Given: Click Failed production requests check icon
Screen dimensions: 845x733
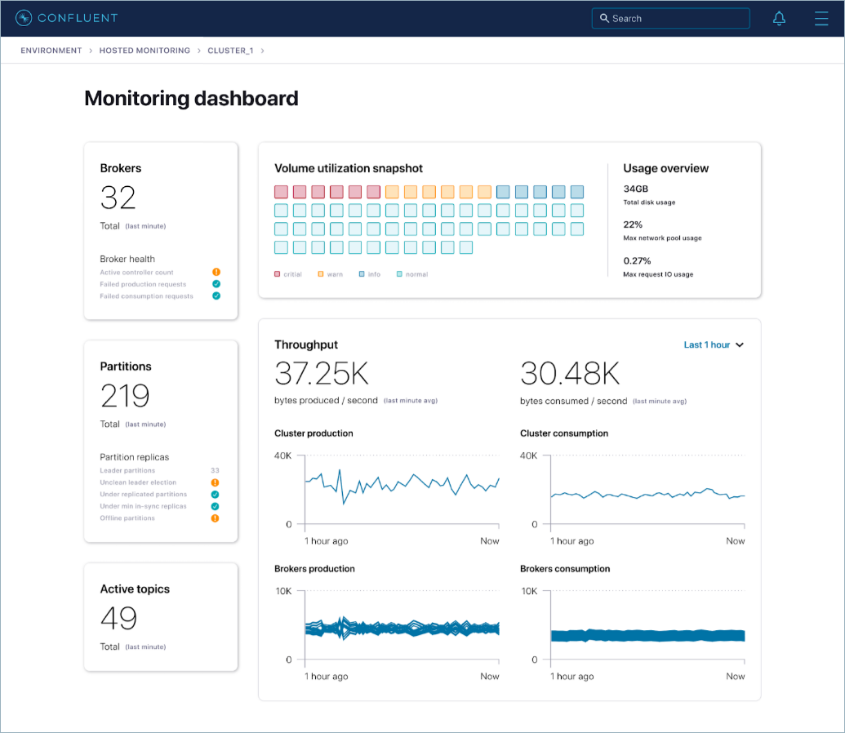Looking at the screenshot, I should pyautogui.click(x=216, y=284).
